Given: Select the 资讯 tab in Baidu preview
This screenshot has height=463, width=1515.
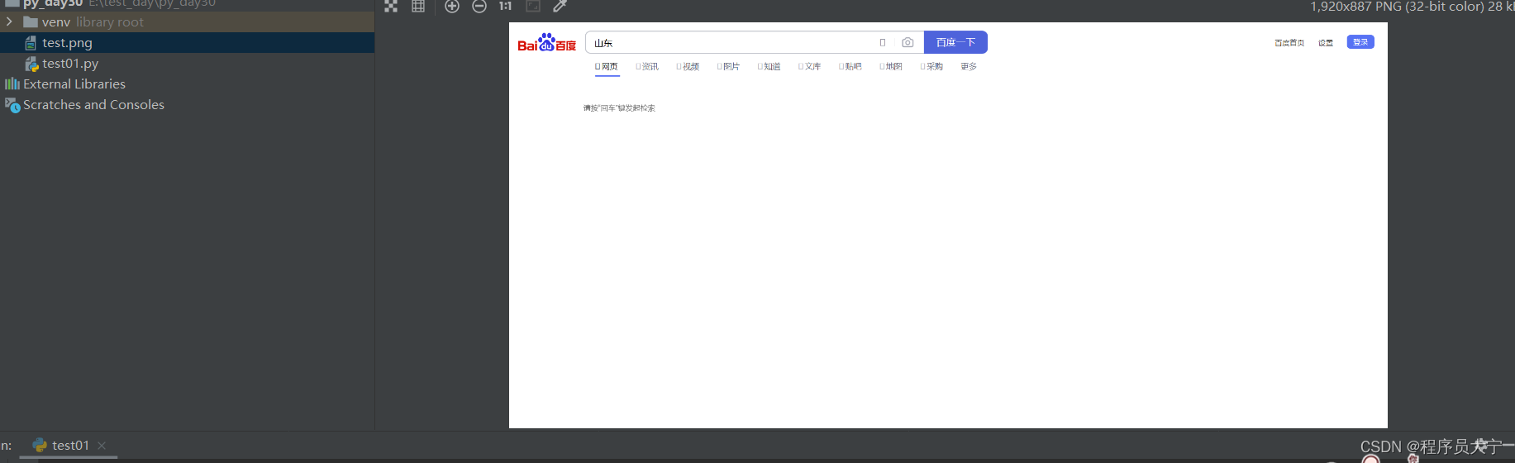Looking at the screenshot, I should tap(647, 67).
